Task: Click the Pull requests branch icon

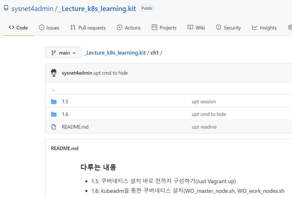Action: [73, 27]
